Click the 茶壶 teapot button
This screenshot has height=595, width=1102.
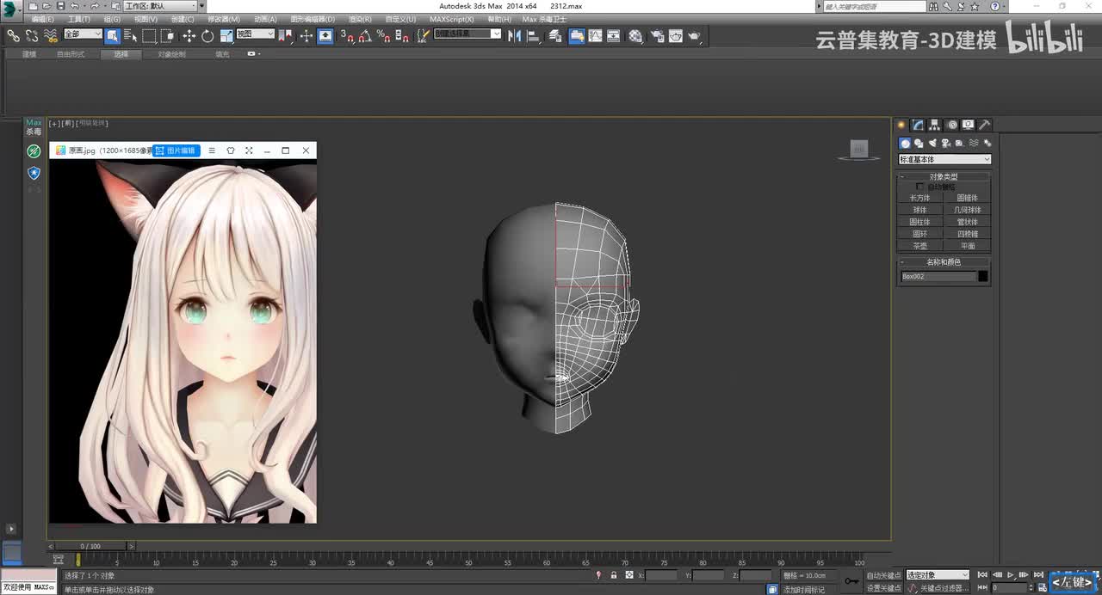click(919, 246)
